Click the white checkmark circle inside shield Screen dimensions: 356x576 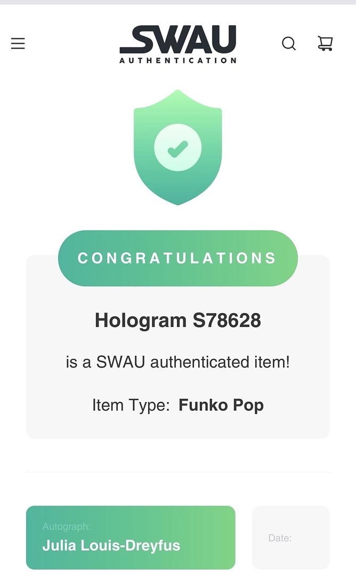coord(178,148)
